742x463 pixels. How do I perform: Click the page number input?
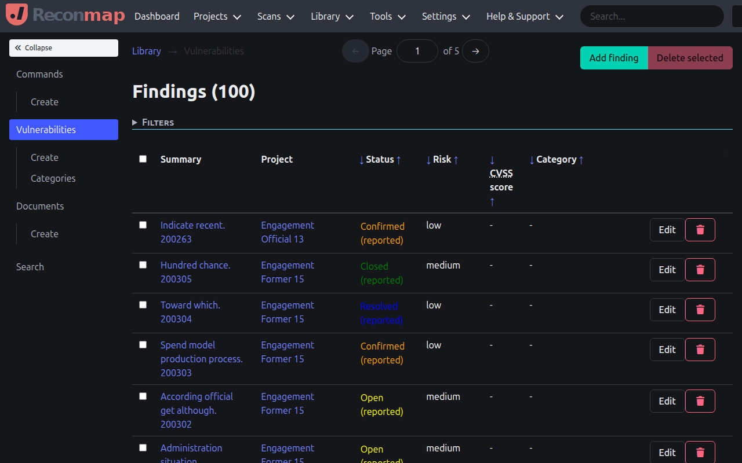[417, 51]
